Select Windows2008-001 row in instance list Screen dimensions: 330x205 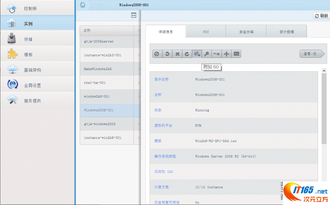pos(110,110)
